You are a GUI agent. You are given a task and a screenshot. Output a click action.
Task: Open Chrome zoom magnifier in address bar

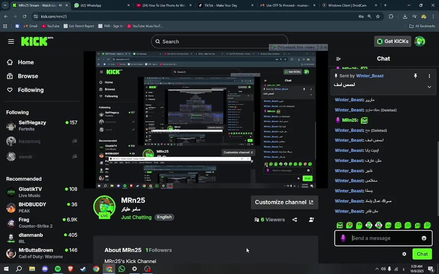click(369, 16)
